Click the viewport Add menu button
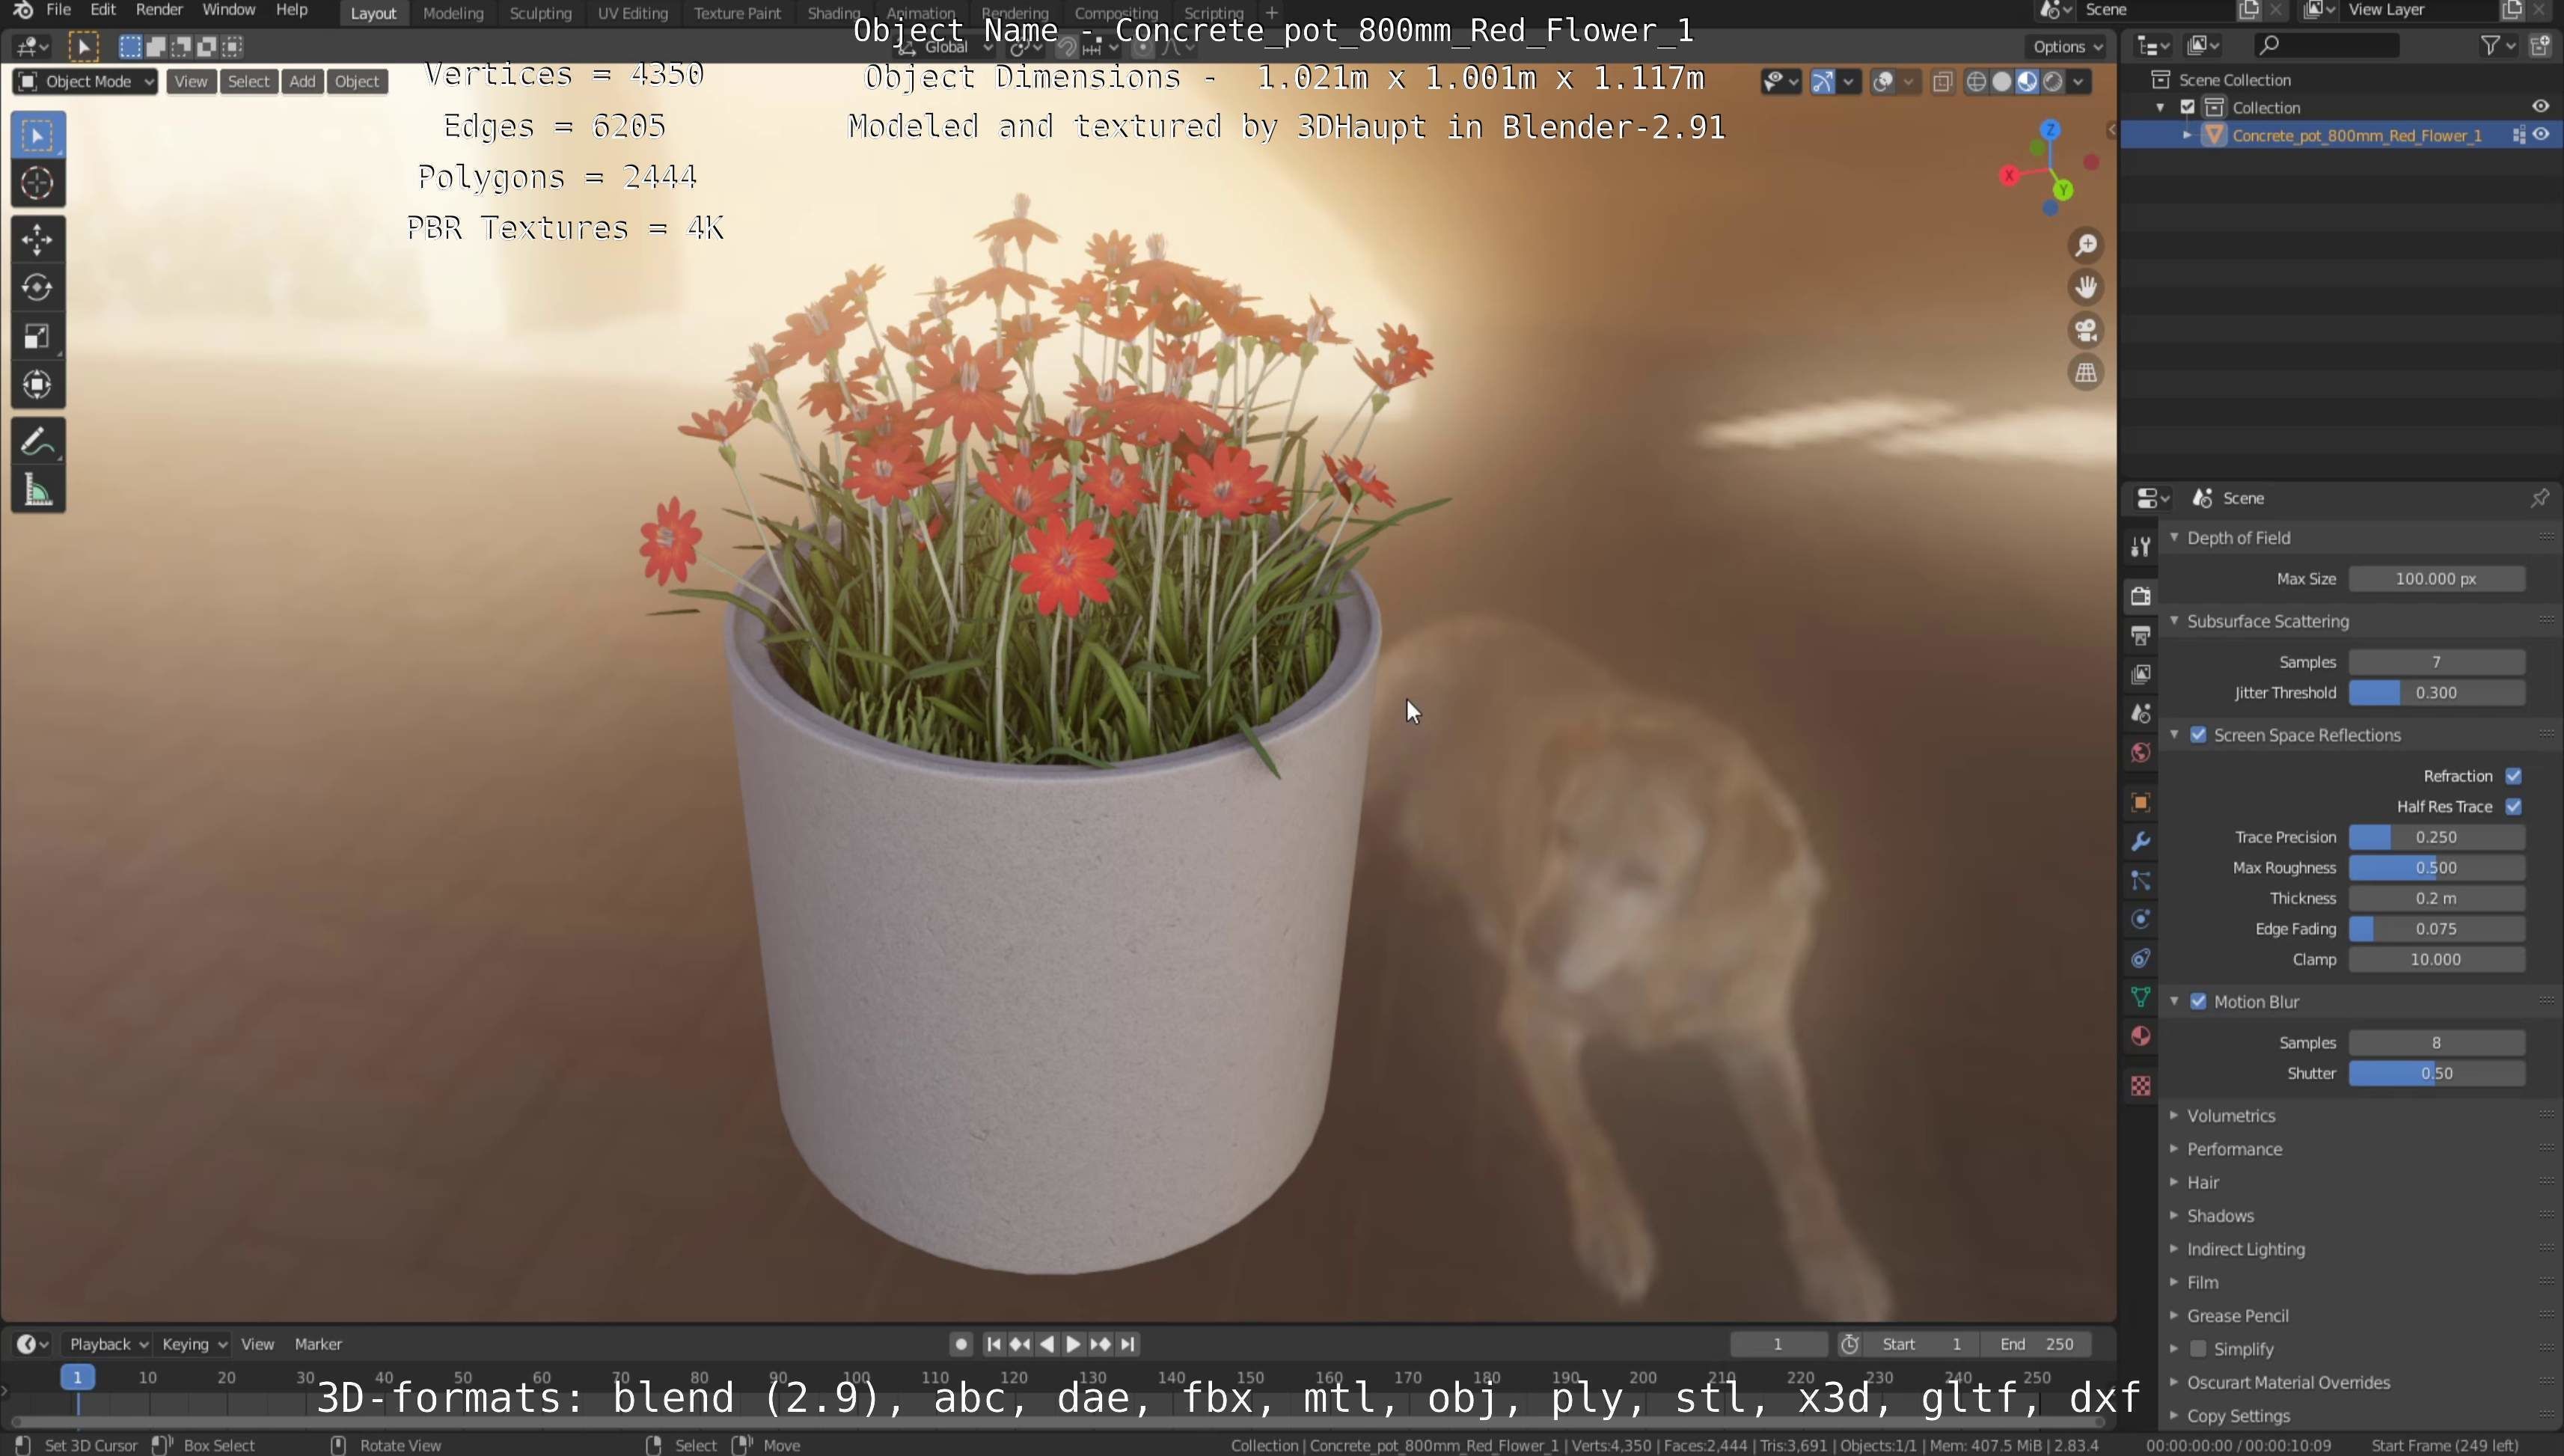This screenshot has height=1456, width=2564. pos(302,82)
